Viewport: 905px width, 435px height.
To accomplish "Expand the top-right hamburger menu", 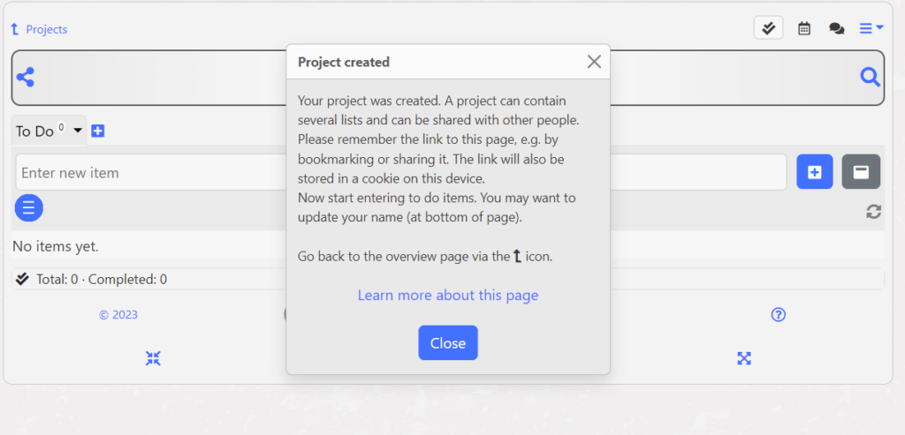I will (x=871, y=28).
